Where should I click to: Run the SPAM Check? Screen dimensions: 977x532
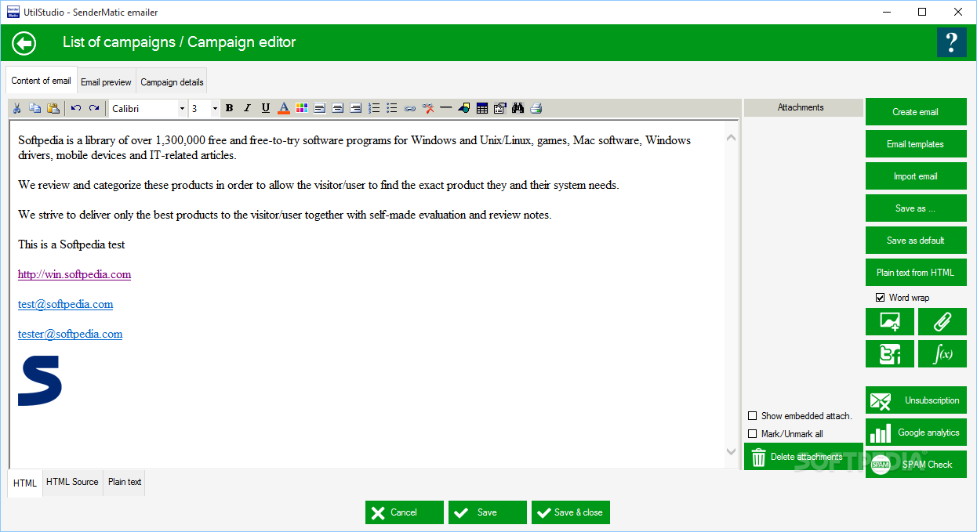click(x=916, y=465)
